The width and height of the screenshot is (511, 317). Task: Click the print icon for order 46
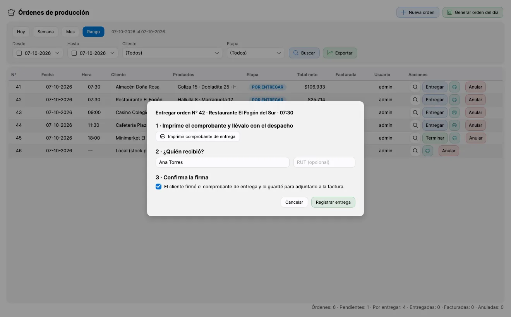[428, 151]
